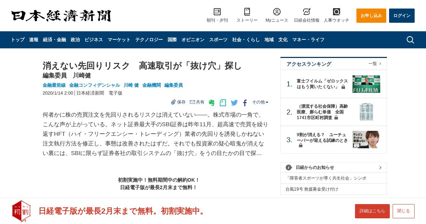Open ranking article （漂流する社会保障）高齢医療
426x224 pixels.
pos(322,112)
